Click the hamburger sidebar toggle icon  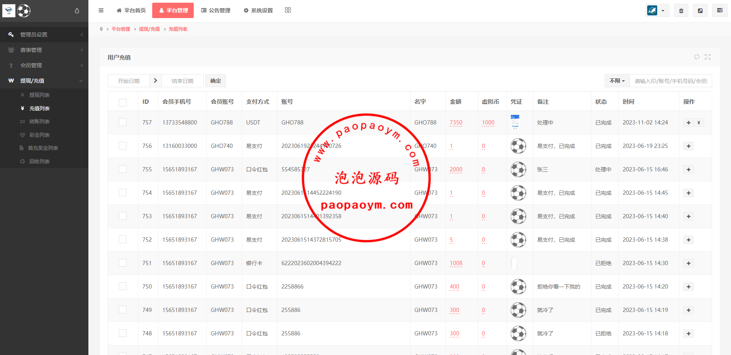[x=101, y=10]
